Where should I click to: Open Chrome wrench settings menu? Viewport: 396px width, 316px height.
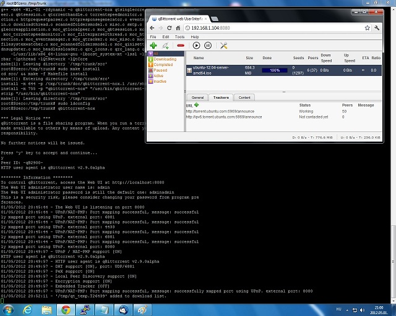point(377,28)
